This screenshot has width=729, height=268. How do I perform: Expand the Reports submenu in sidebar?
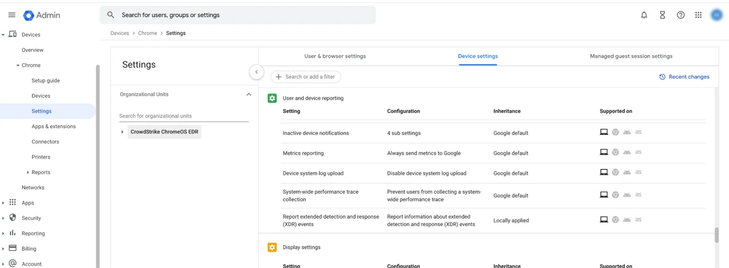tap(28, 172)
